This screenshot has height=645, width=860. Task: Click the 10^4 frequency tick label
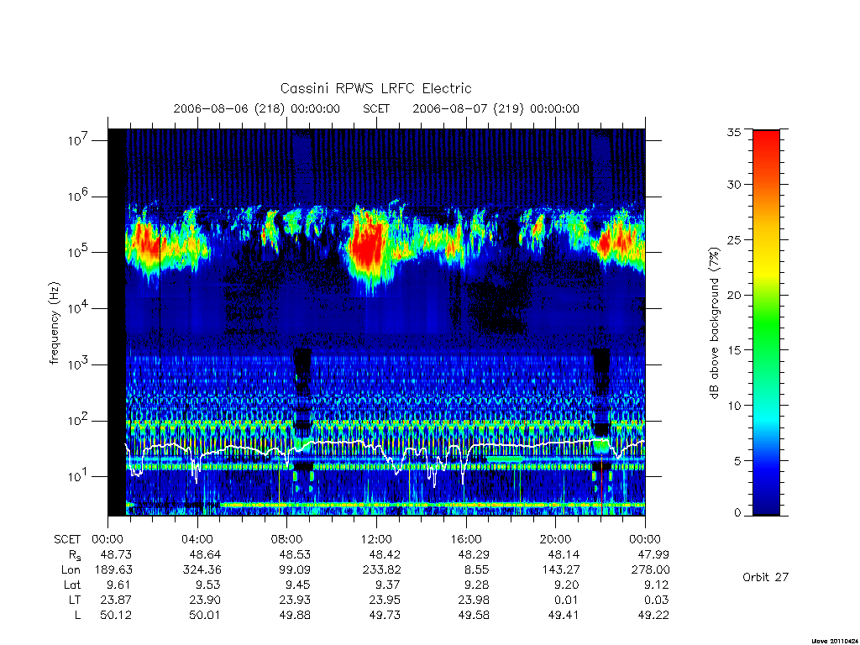79,307
